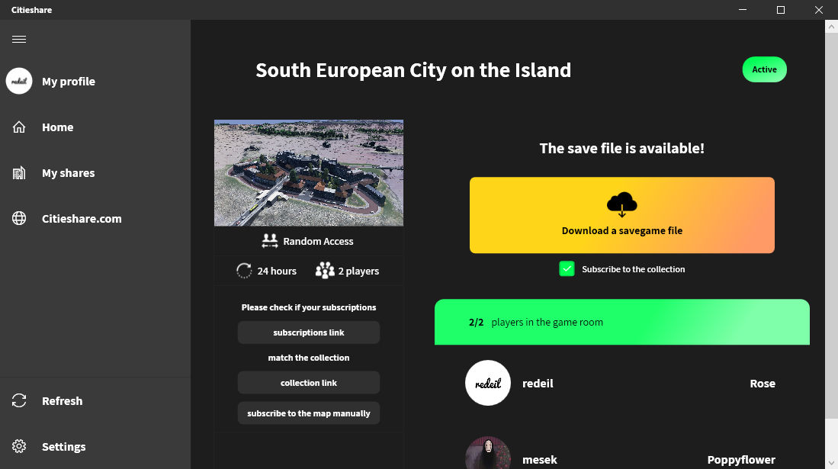This screenshot has width=838, height=469.
Task: Click redeil's avatar in the player list
Action: pyautogui.click(x=488, y=383)
